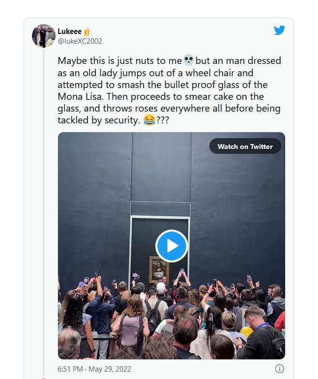The image size is (318, 379).
Task: Open Lukeee's profile avatar picture
Action: 43,36
